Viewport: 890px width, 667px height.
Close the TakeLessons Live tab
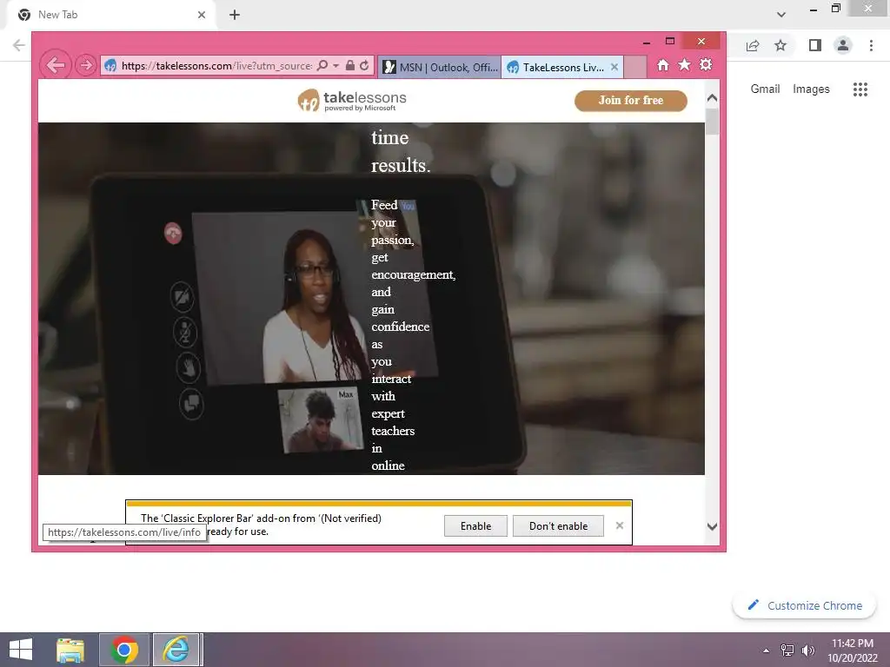[x=614, y=67]
